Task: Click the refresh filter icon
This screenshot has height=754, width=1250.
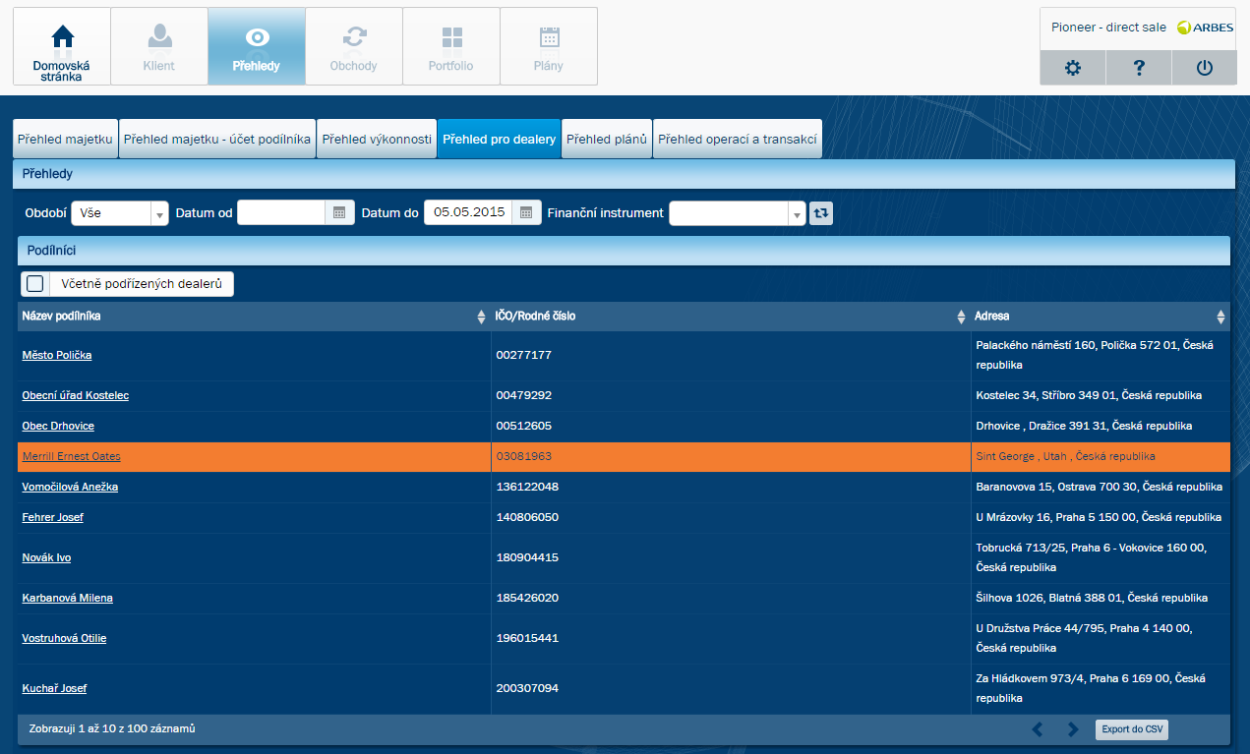Action: pyautogui.click(x=821, y=212)
